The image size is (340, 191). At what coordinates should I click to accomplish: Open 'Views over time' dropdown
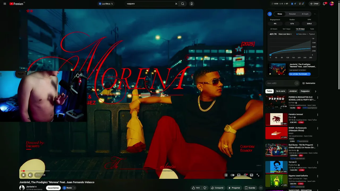coord(285,34)
